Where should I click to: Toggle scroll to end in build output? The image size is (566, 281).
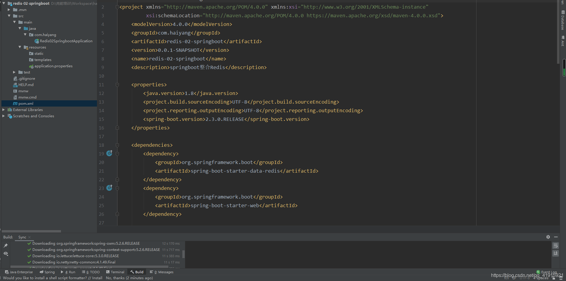[555, 253]
